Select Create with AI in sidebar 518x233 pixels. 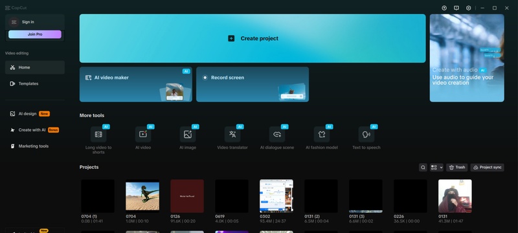[35, 130]
